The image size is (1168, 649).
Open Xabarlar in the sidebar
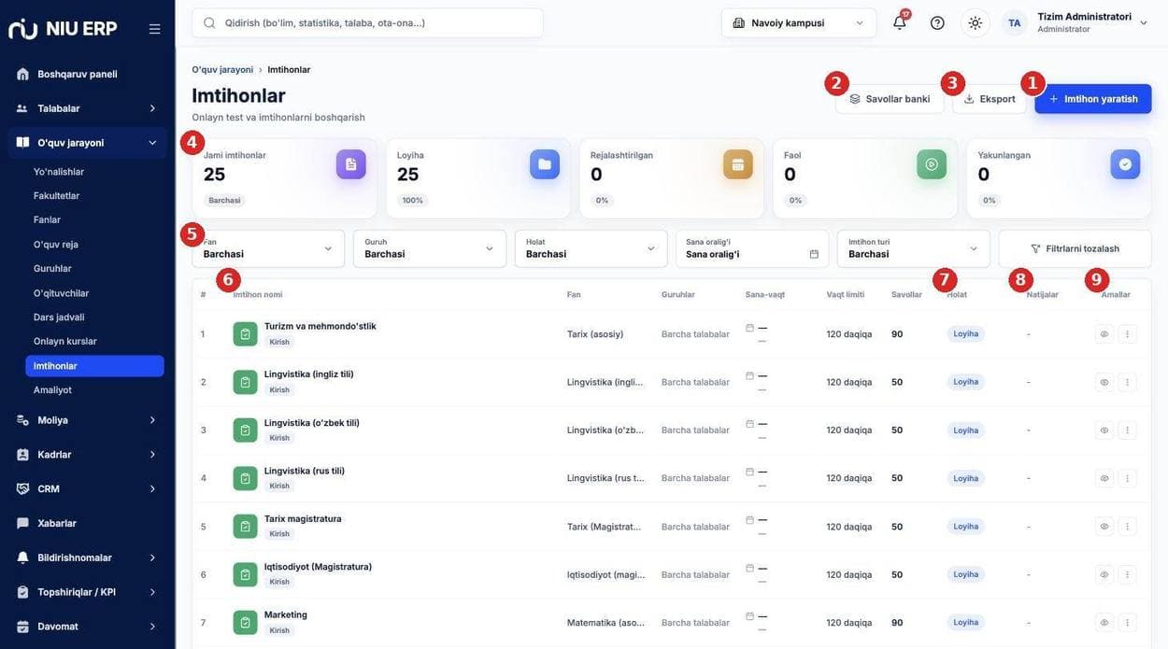tap(87, 523)
